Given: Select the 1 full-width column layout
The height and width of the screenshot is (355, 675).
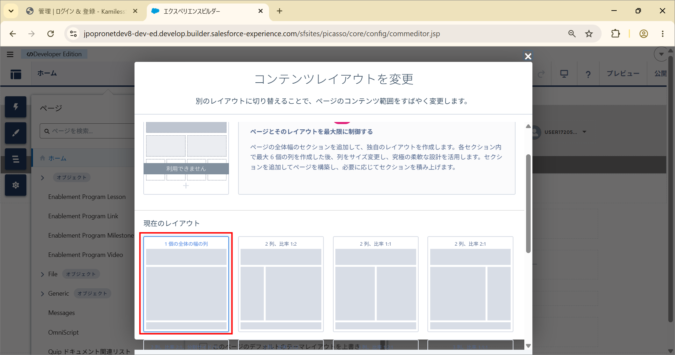Looking at the screenshot, I should (186, 284).
